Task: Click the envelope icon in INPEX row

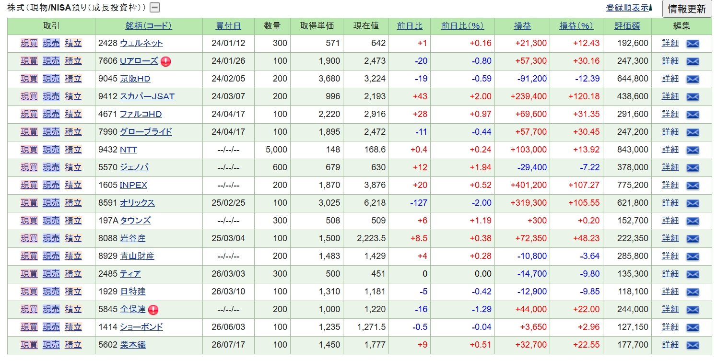Action: (693, 186)
